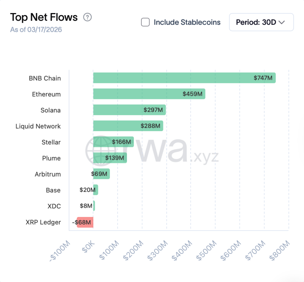Select the Arbitrum $69M bar
This screenshot has height=282, width=304.
coord(101,174)
